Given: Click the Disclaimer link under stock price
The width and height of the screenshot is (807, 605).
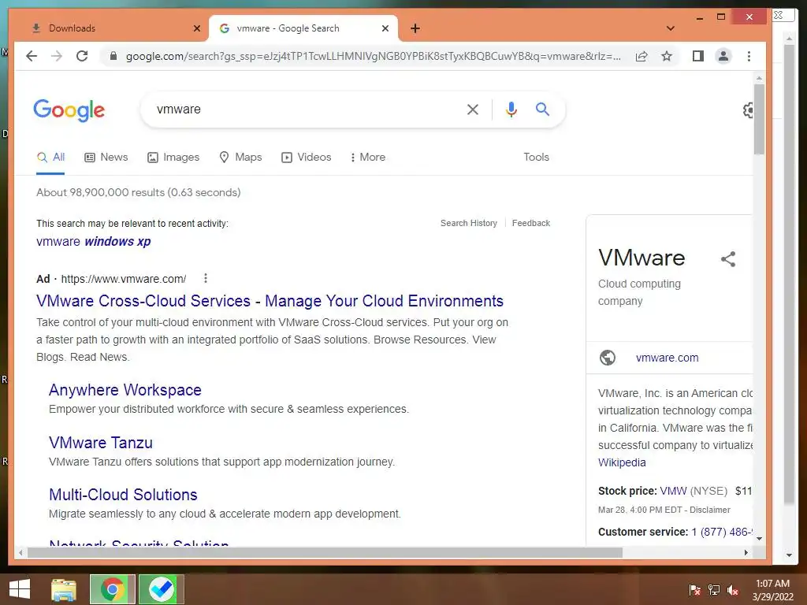Looking at the screenshot, I should click(710, 510).
